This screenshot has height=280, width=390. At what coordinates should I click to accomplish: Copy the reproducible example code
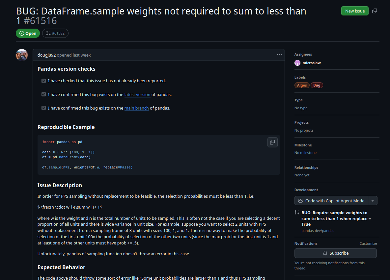pyautogui.click(x=272, y=142)
